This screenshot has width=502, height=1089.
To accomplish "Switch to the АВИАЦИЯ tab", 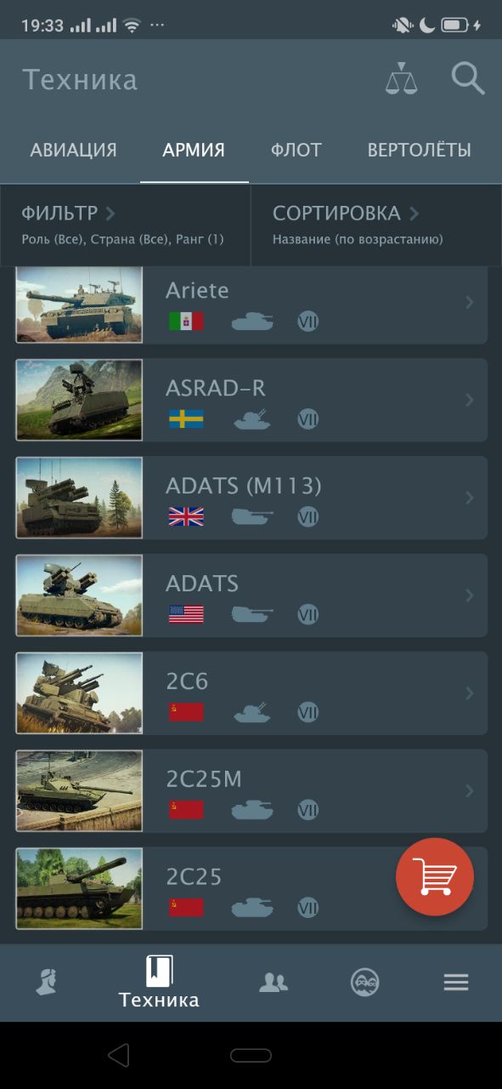I will [x=73, y=151].
